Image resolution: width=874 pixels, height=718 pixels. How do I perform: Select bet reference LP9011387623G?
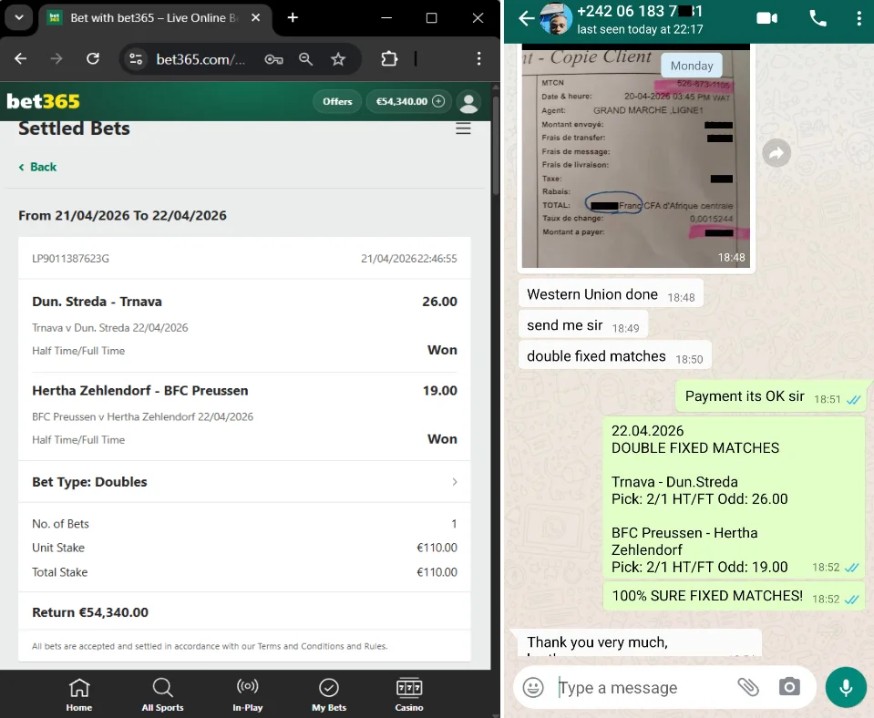point(71,259)
